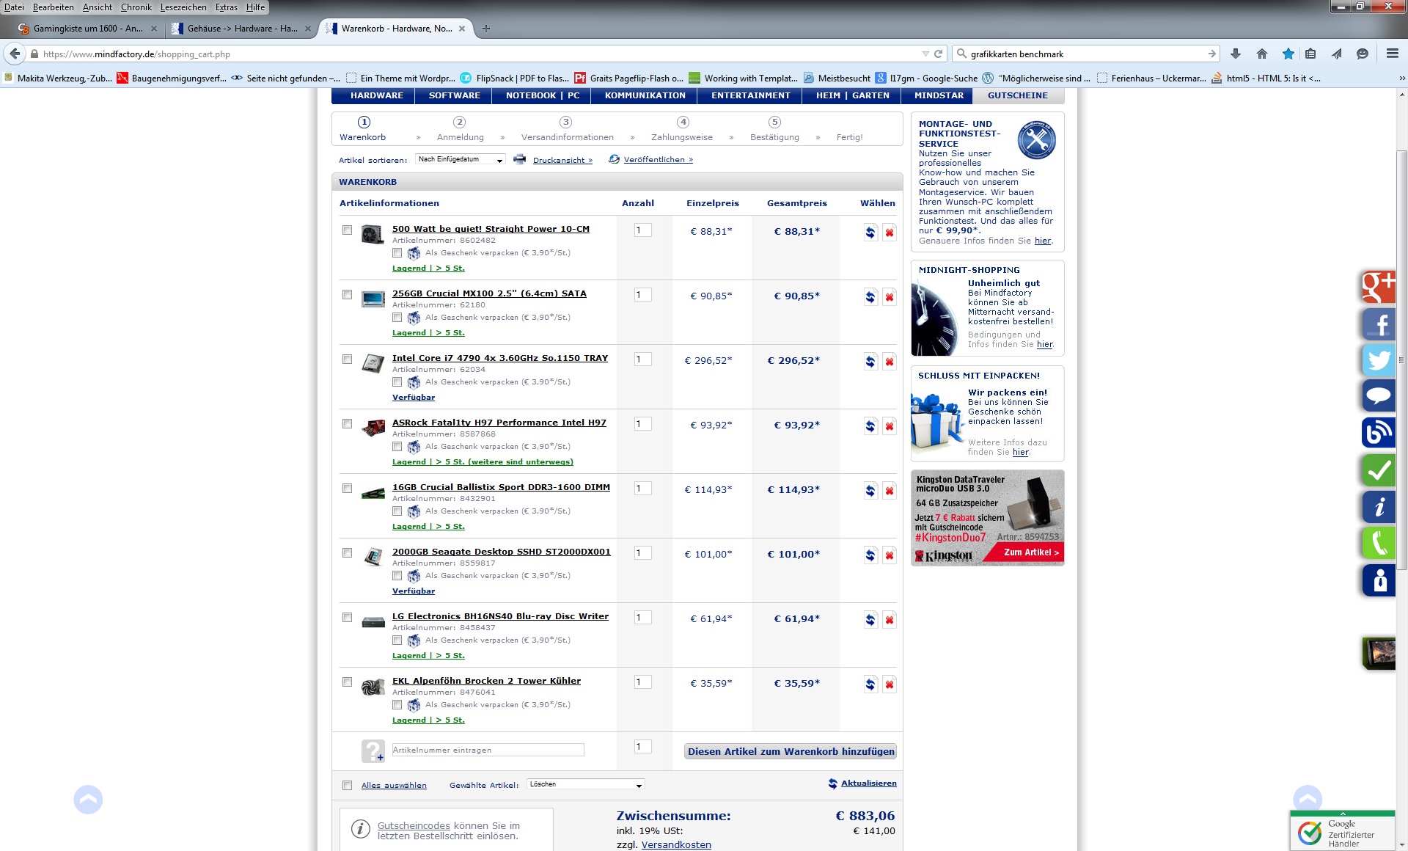Click Diesen Artikel zum Warenkorb hinzufügen button

click(x=791, y=751)
